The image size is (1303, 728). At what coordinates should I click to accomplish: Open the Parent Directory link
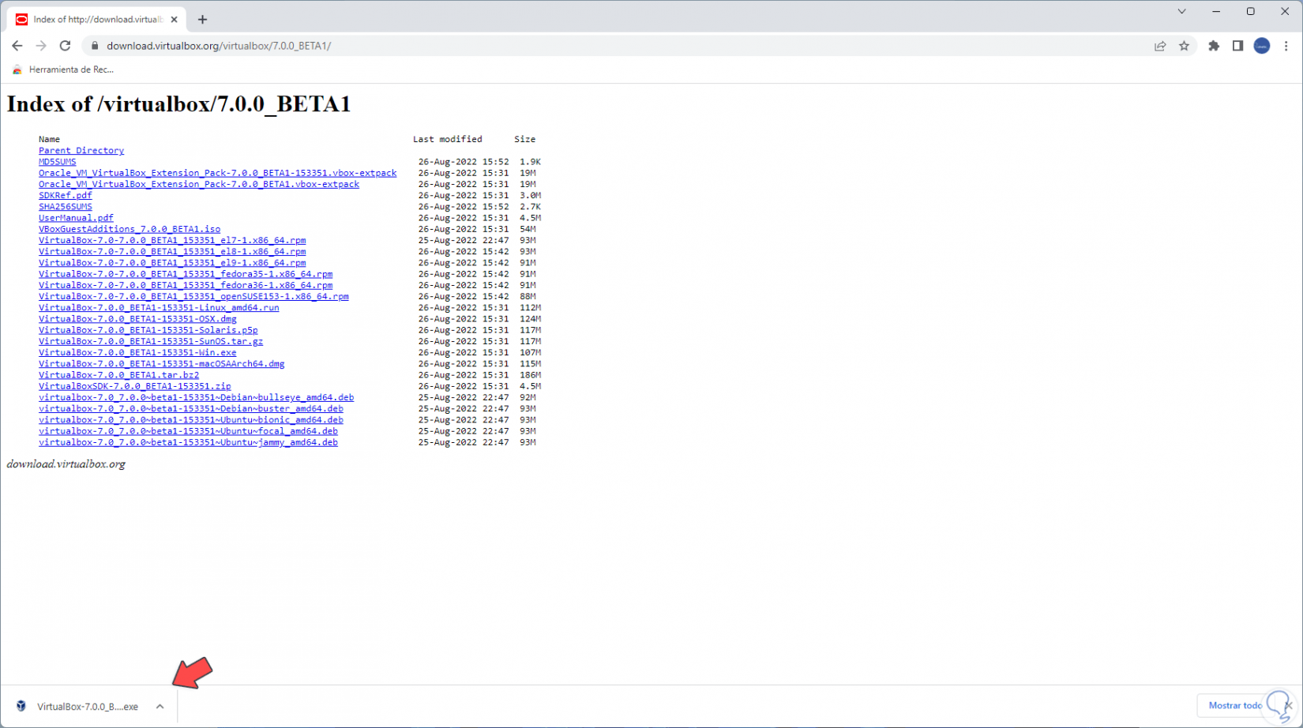[81, 151]
